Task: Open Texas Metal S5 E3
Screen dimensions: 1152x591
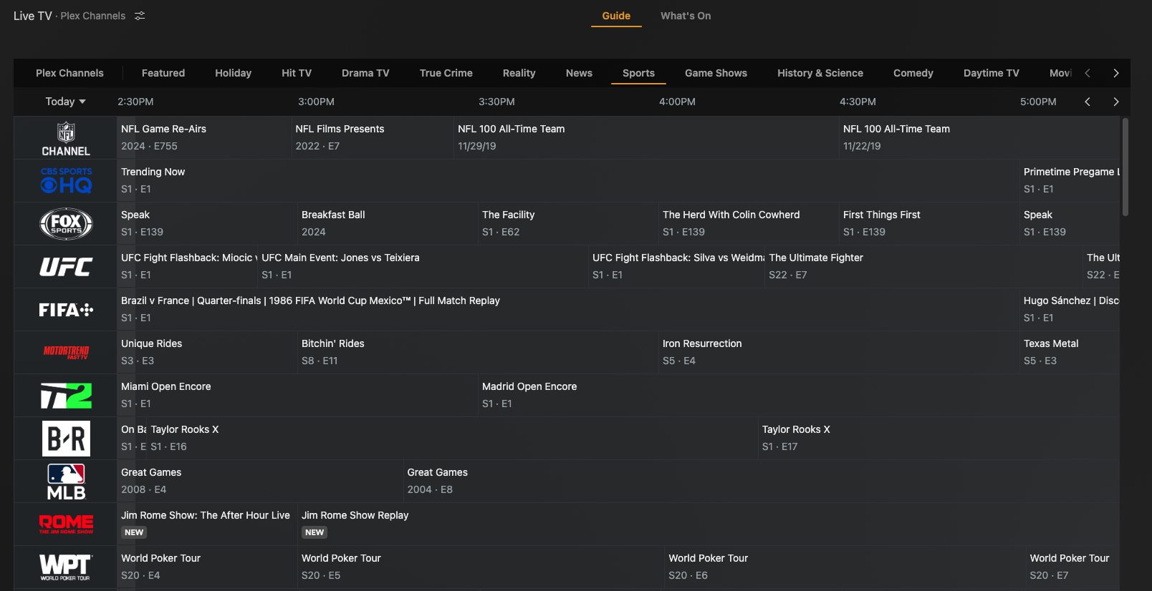Action: [1070, 352]
